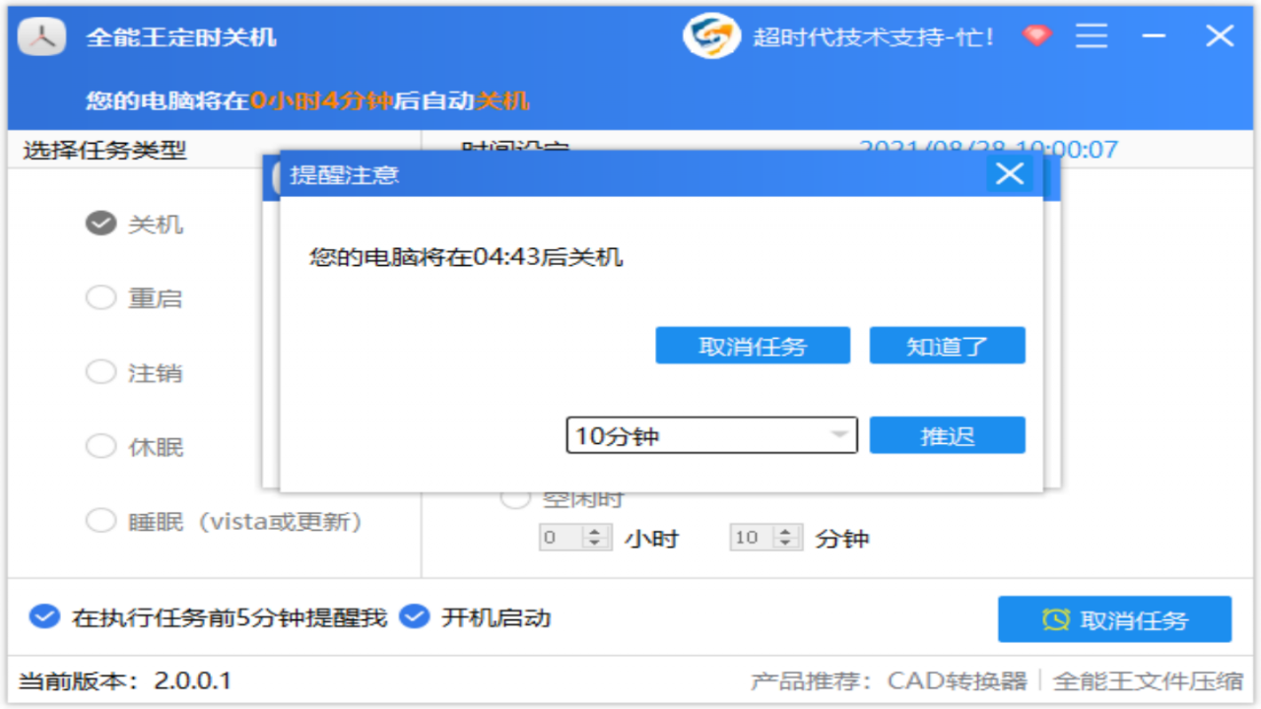Cancel the task via dialog 取消任务 button
The height and width of the screenshot is (709, 1261).
[753, 345]
